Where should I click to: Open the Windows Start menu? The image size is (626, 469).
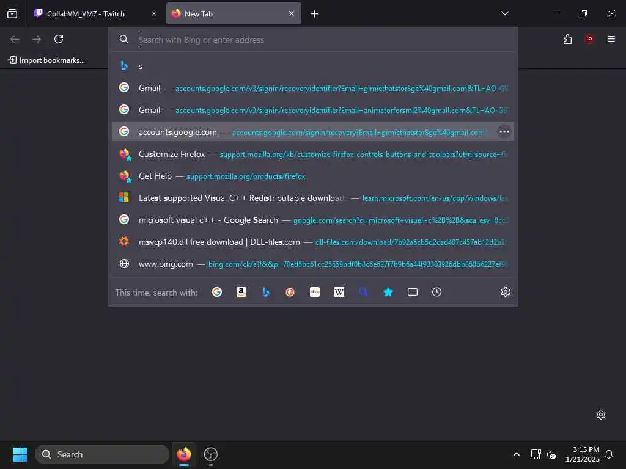tap(20, 454)
